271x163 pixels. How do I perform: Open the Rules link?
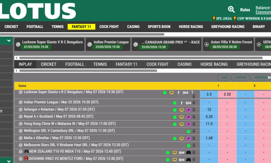[245, 10]
